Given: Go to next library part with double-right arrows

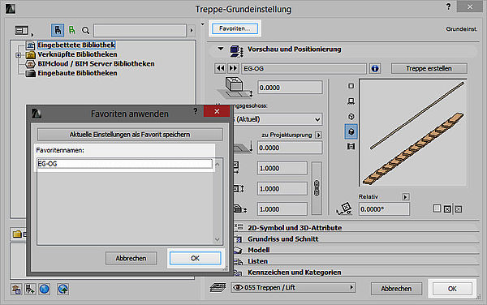Looking at the screenshot, I should click(x=233, y=68).
